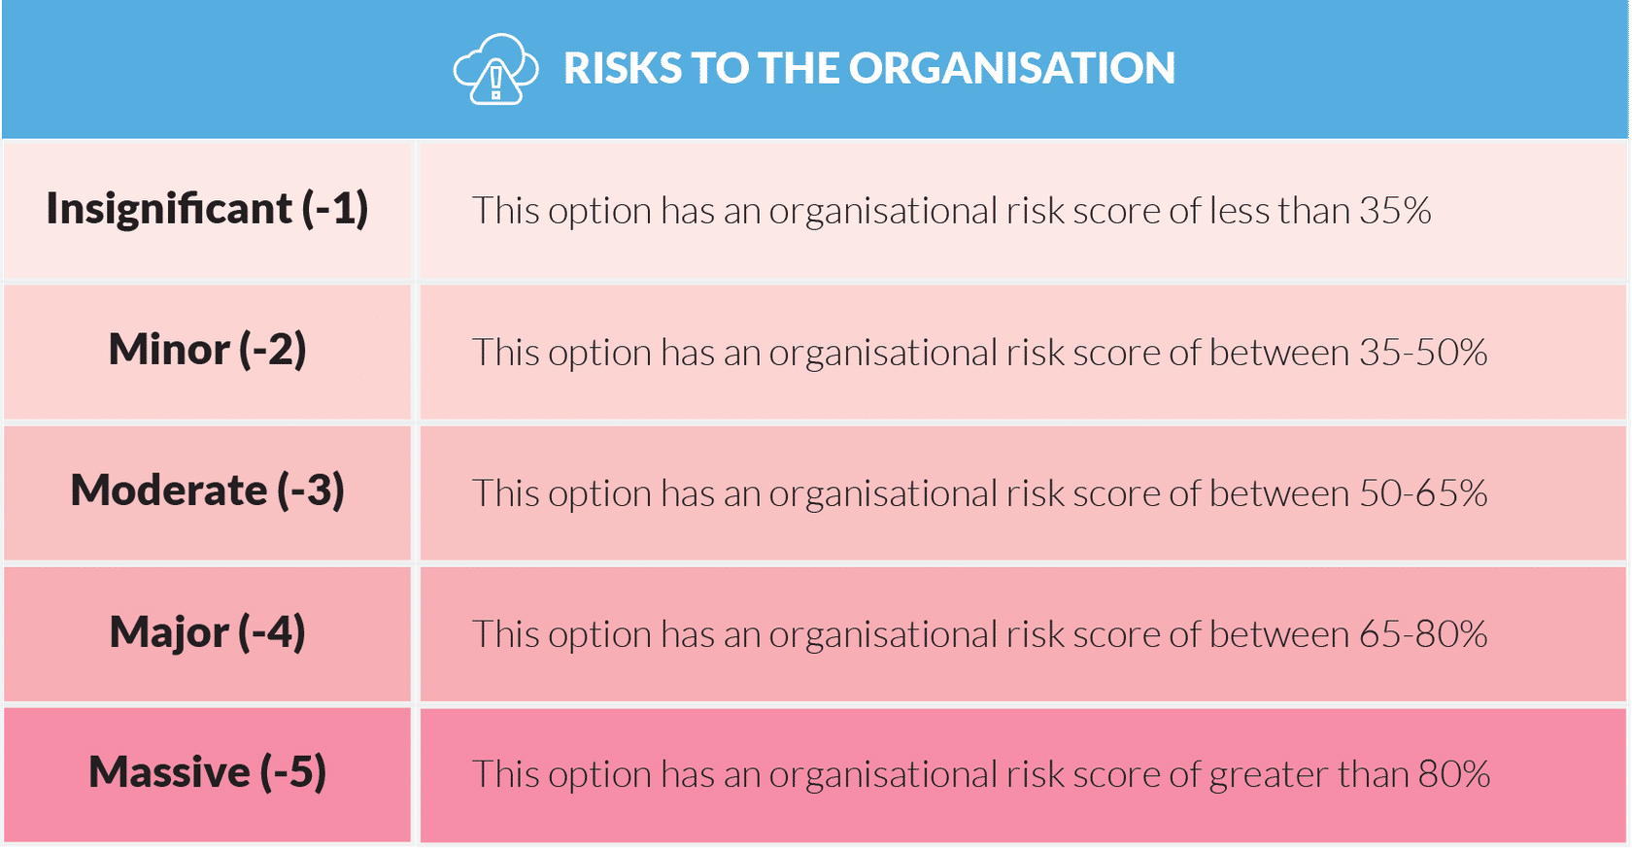The height and width of the screenshot is (848, 1632).
Task: Select the "Insignificant (-1)" rating label
Action: click(207, 209)
